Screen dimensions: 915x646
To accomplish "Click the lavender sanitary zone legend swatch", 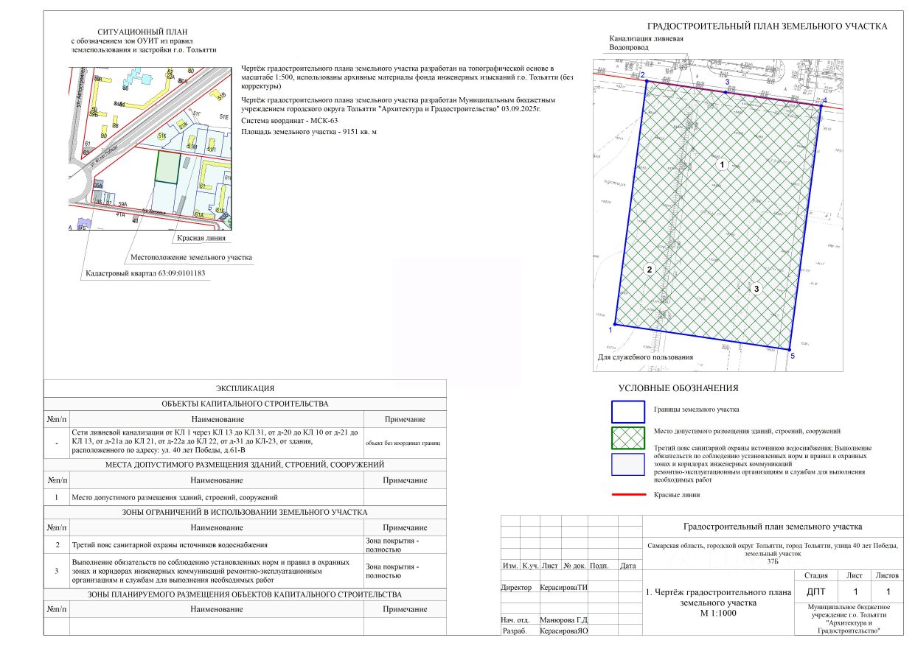I will coord(627,464).
